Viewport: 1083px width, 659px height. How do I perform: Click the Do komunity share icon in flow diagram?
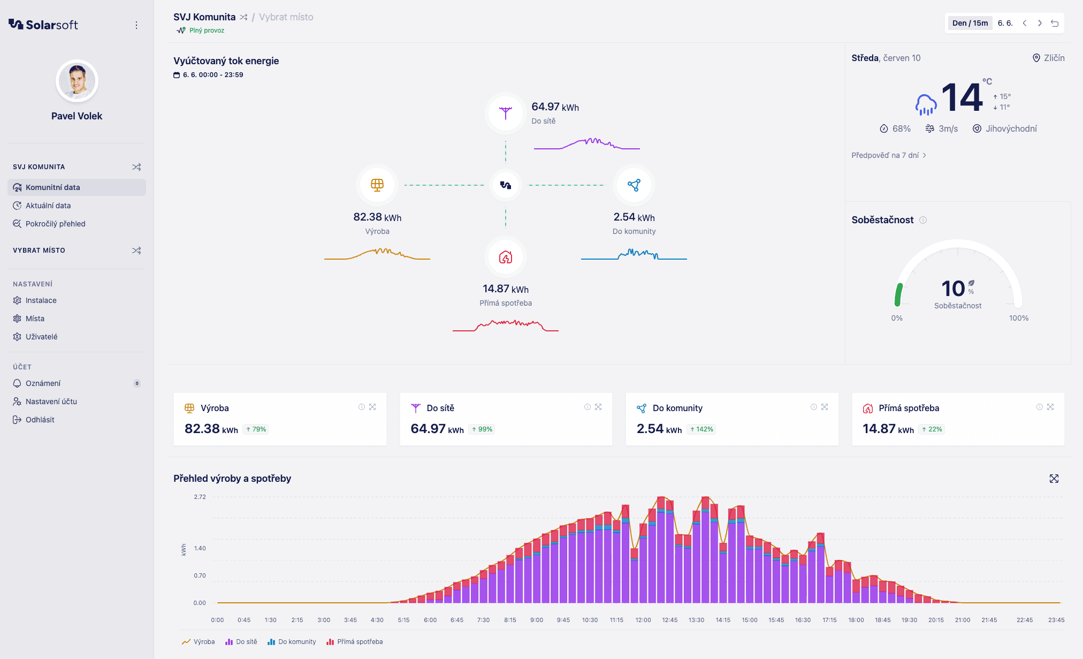click(634, 185)
